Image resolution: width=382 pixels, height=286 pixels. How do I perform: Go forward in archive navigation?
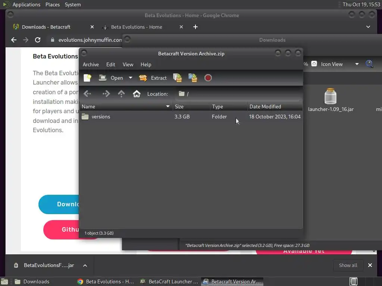106,93
